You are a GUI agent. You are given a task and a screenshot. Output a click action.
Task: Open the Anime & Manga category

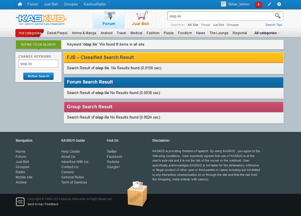tap(84, 33)
